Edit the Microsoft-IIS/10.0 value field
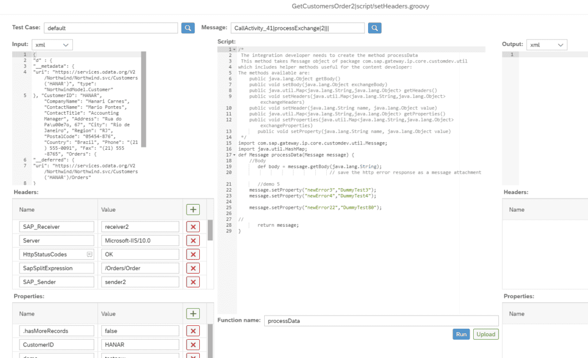This screenshot has height=358, width=588. click(x=140, y=241)
